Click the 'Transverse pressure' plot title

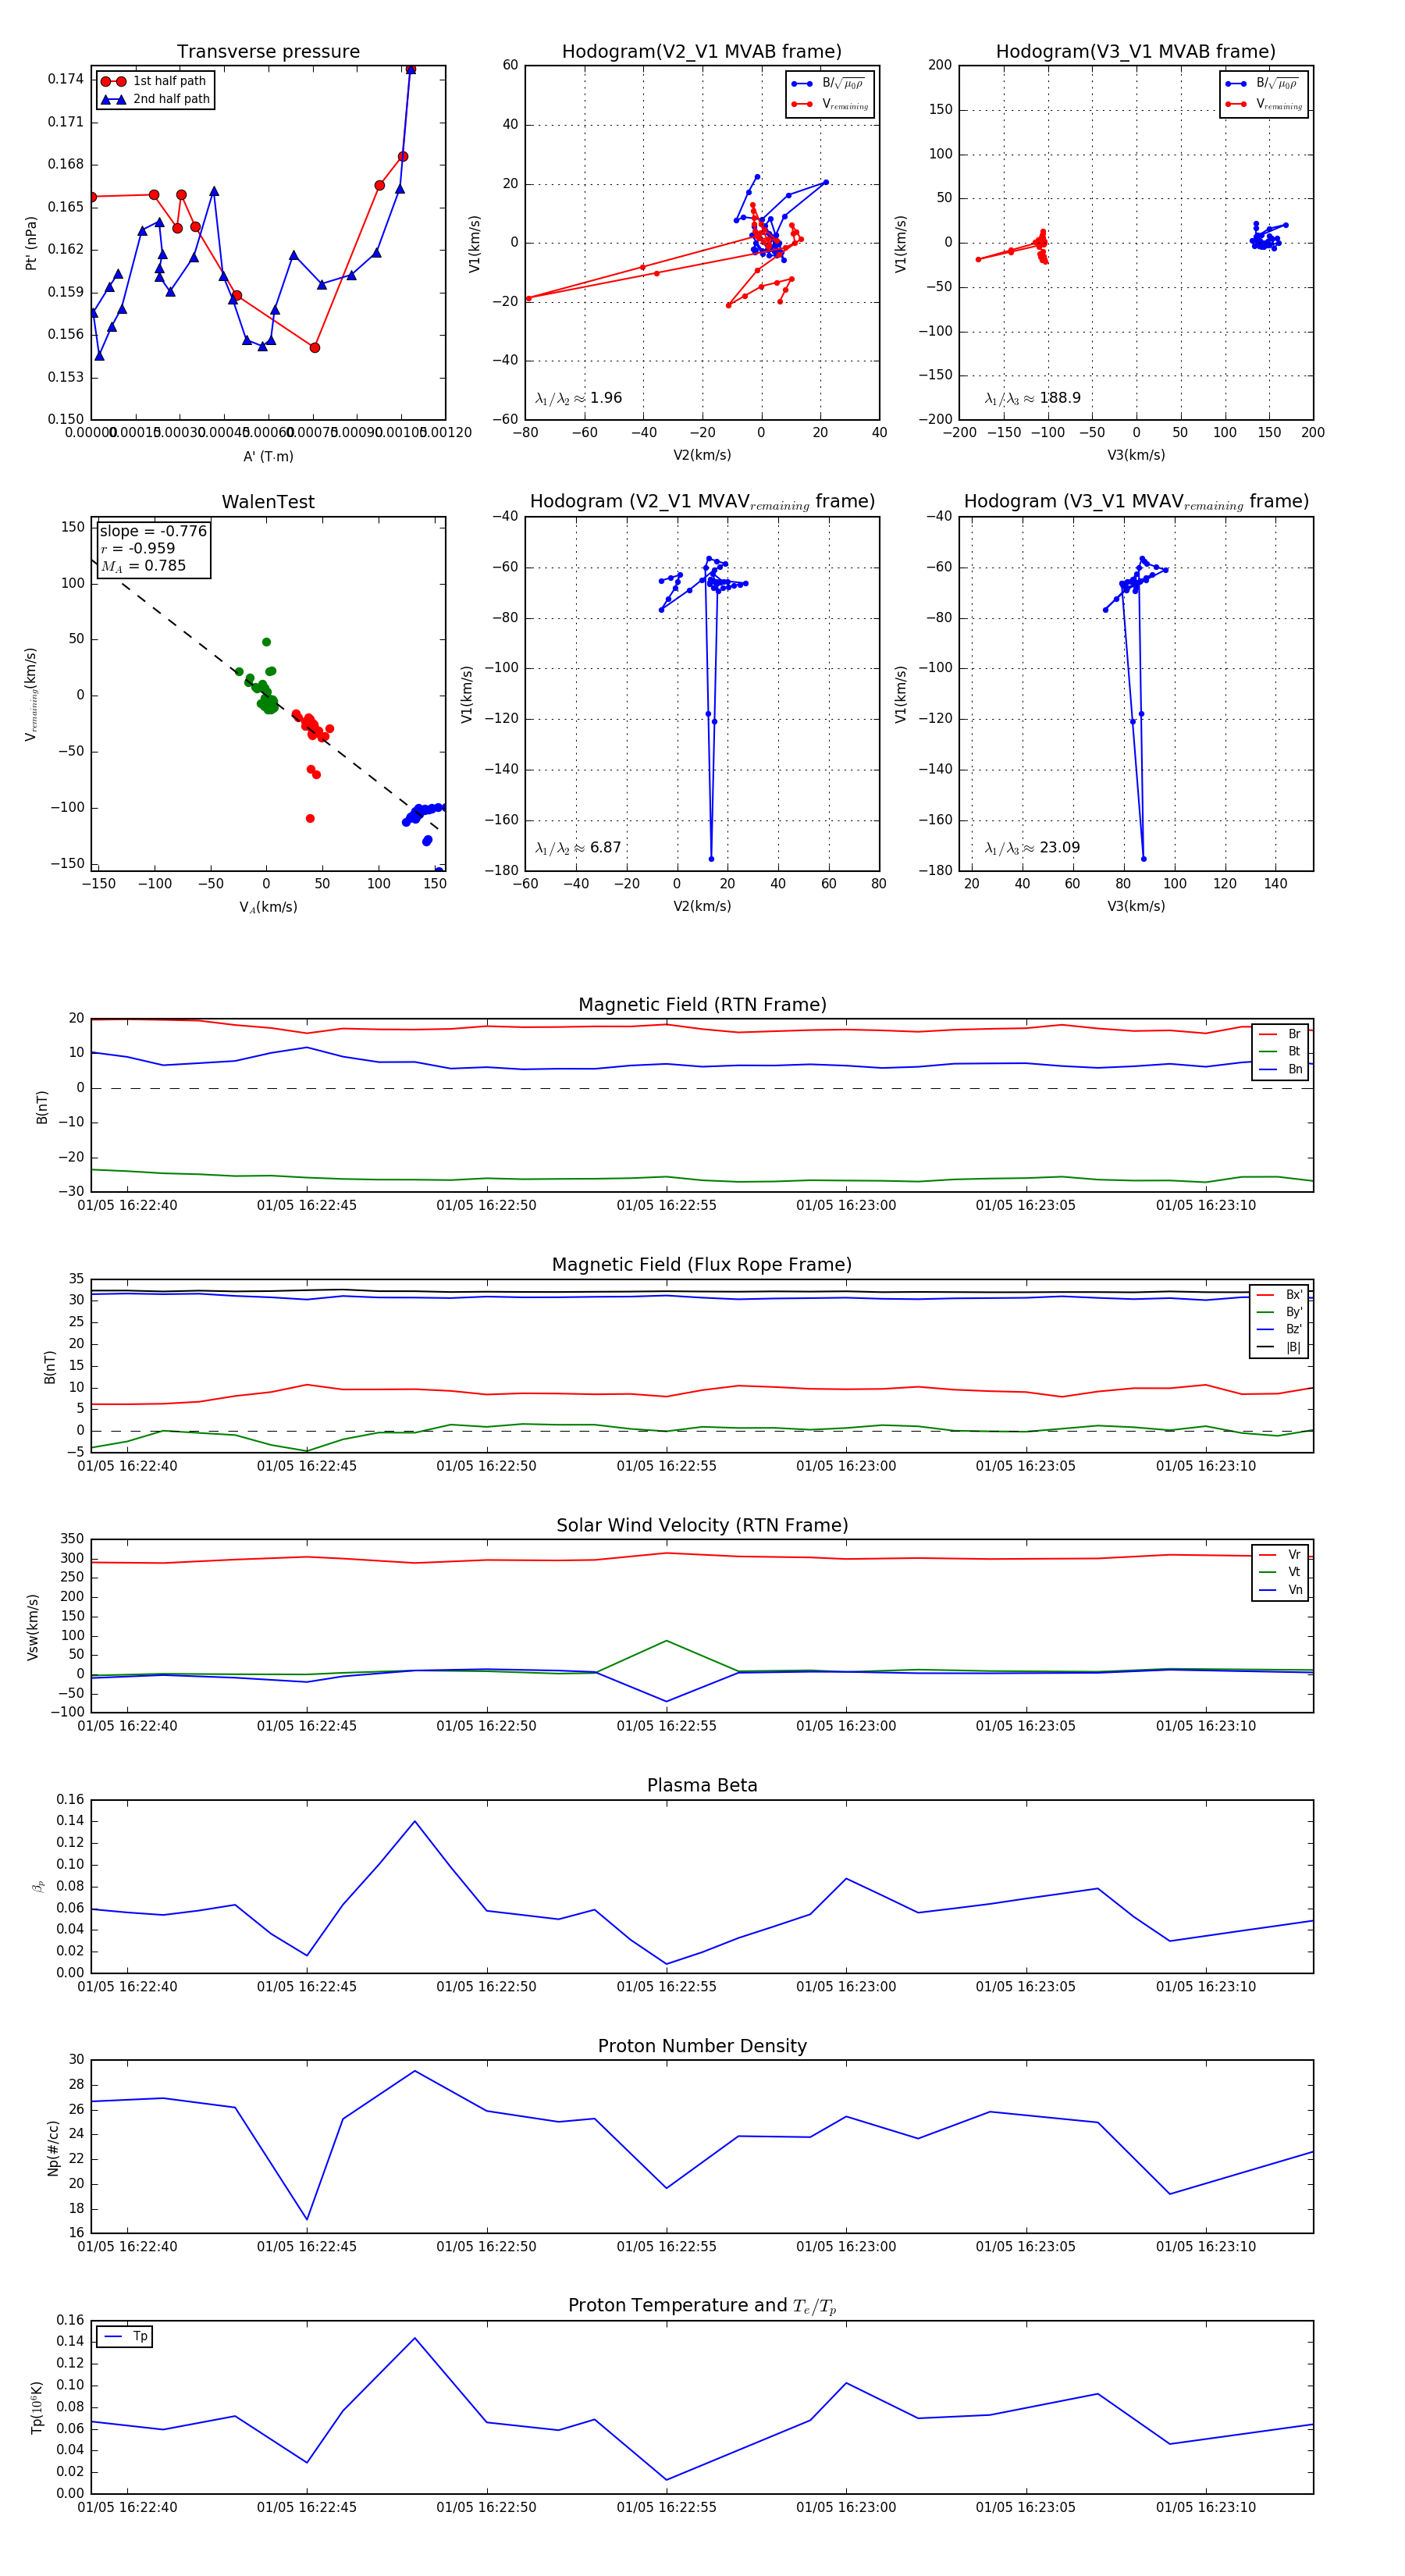pos(268,51)
